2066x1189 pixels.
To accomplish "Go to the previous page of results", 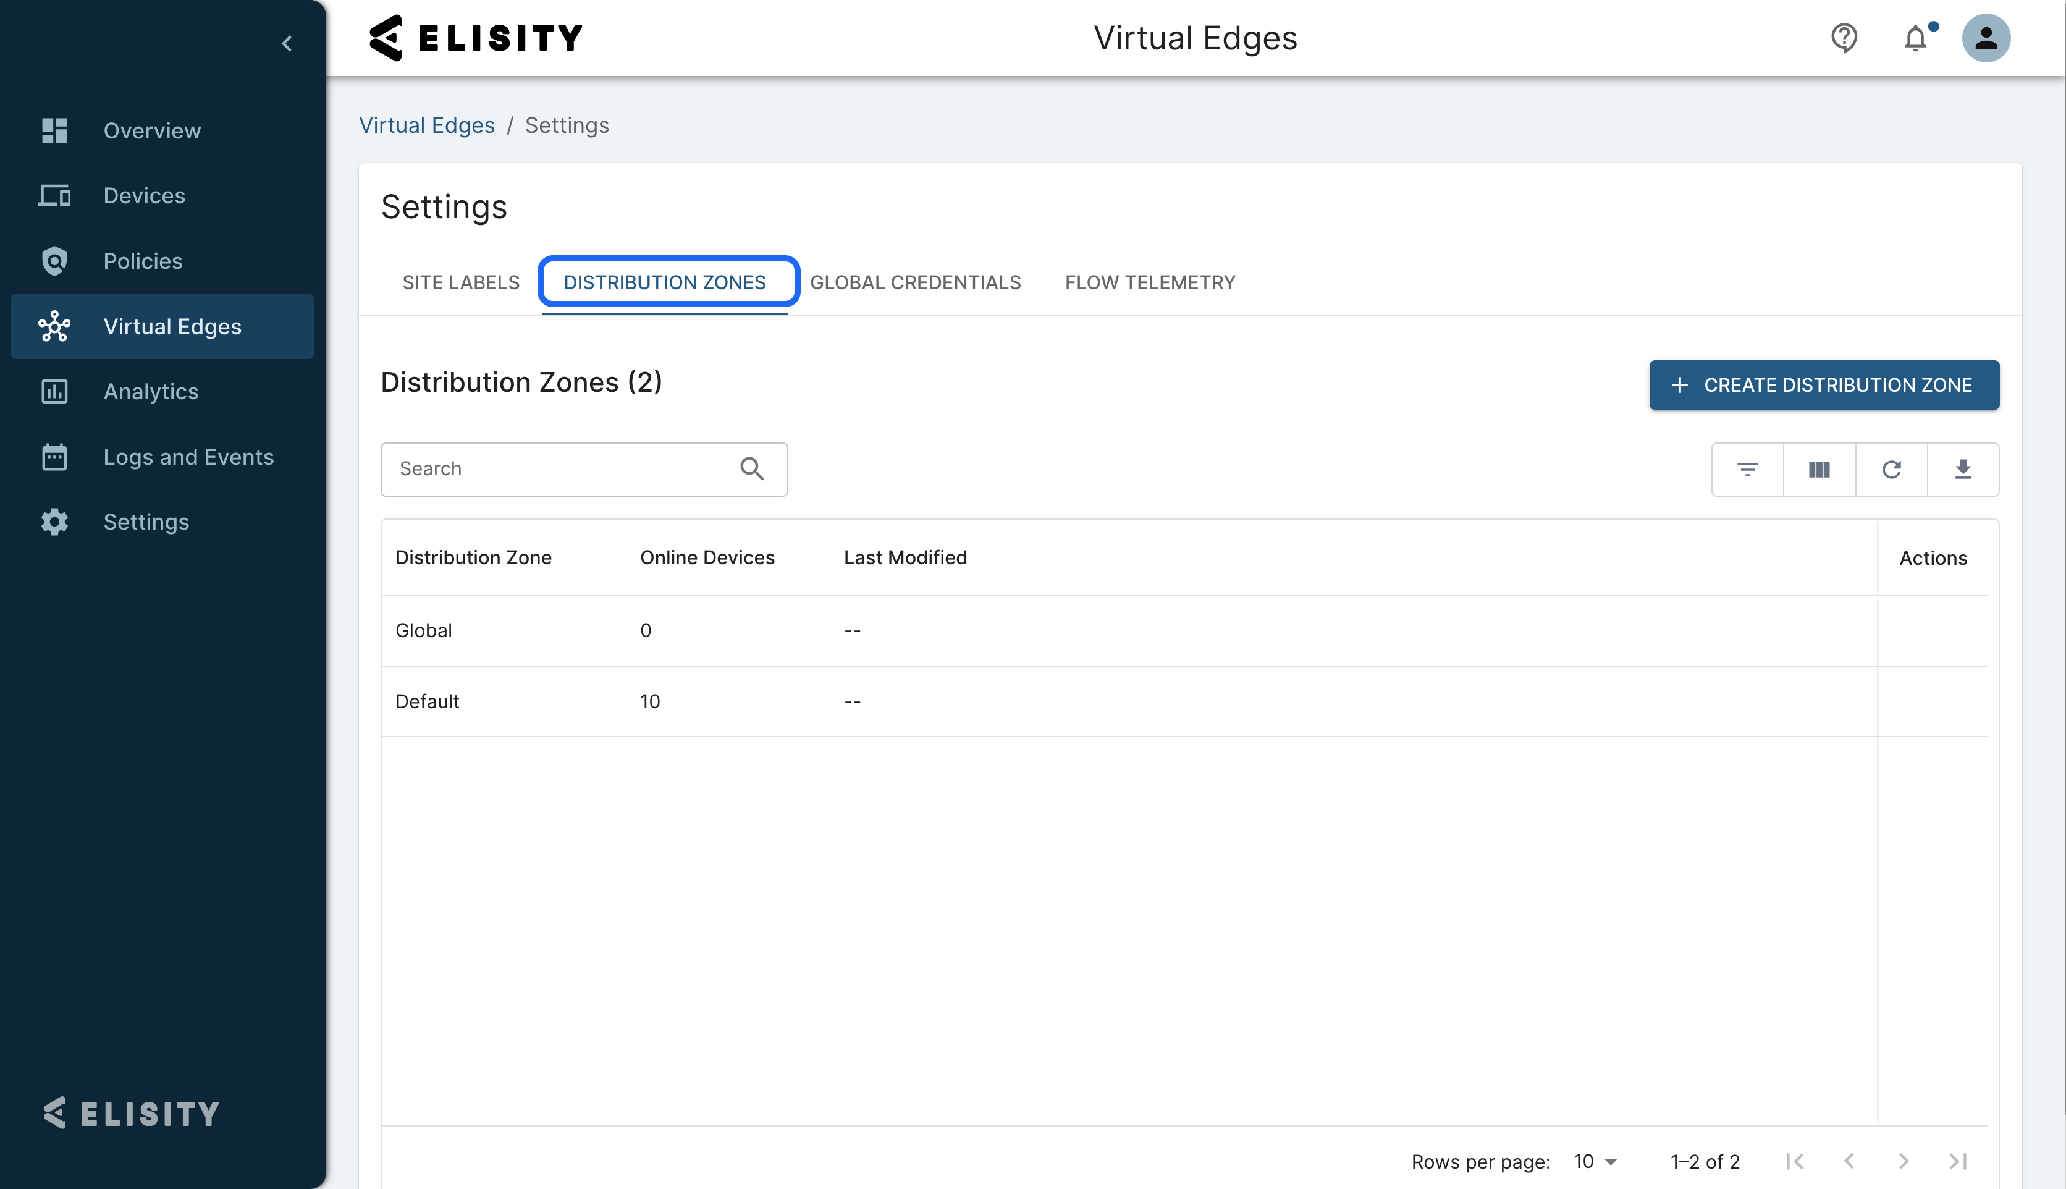I will pyautogui.click(x=1849, y=1161).
